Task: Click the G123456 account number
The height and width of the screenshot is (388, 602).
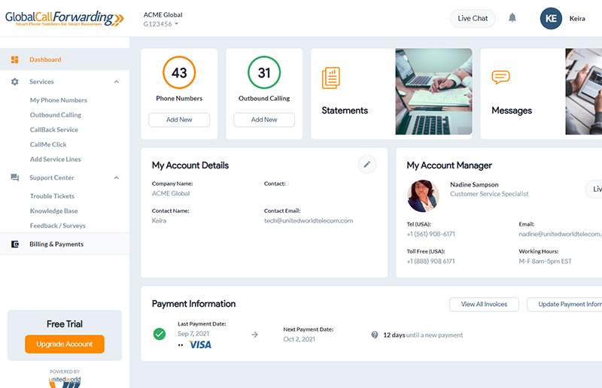Action: (158, 24)
